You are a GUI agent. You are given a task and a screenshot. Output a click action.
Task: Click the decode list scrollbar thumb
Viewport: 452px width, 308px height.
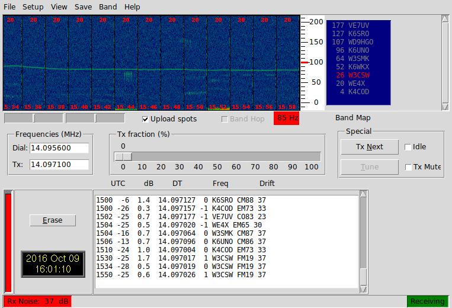pos(363,277)
